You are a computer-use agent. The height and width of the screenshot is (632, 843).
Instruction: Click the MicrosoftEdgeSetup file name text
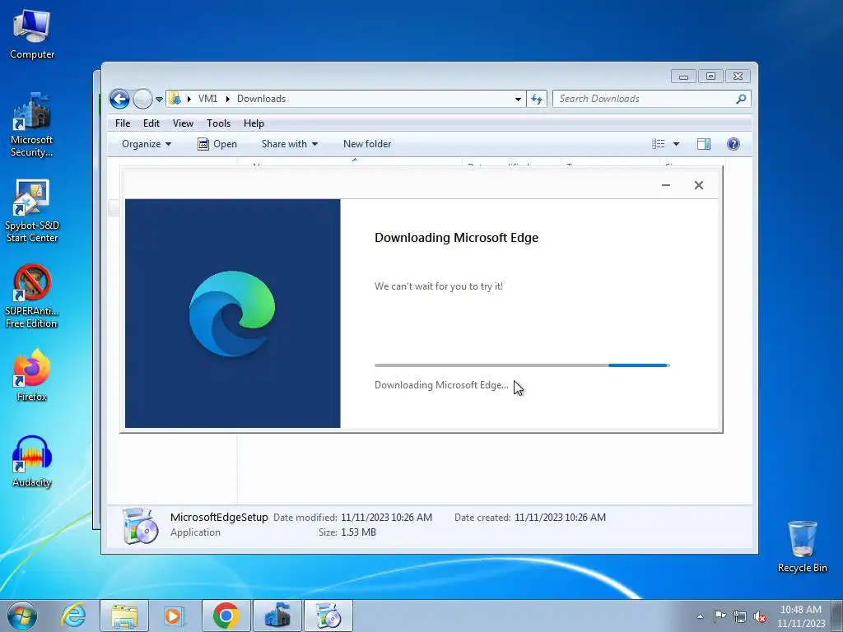[219, 518]
